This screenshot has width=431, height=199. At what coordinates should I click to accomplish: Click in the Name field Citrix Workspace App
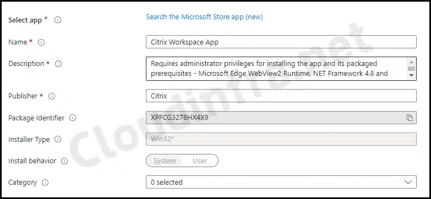click(281, 42)
